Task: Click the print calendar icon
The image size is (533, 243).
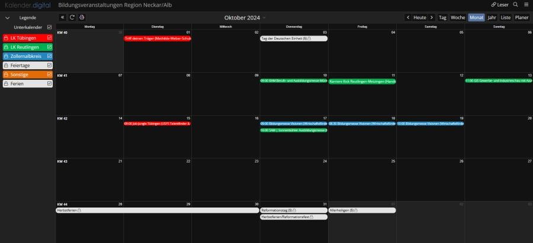Action: [x=82, y=18]
